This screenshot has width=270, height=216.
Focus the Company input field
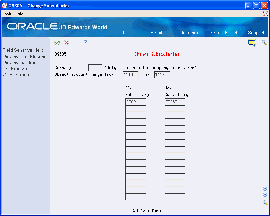tap(95, 68)
